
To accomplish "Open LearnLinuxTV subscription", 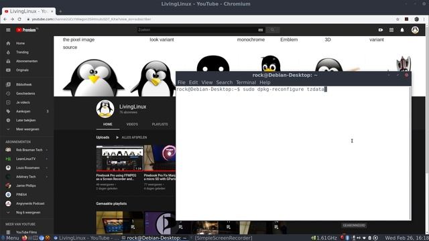I will click(x=25, y=159).
